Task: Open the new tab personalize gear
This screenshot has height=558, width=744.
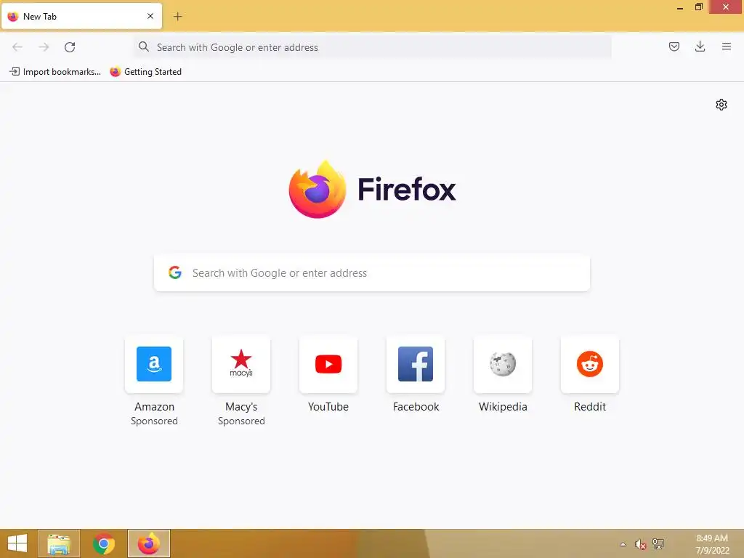Action: click(721, 105)
